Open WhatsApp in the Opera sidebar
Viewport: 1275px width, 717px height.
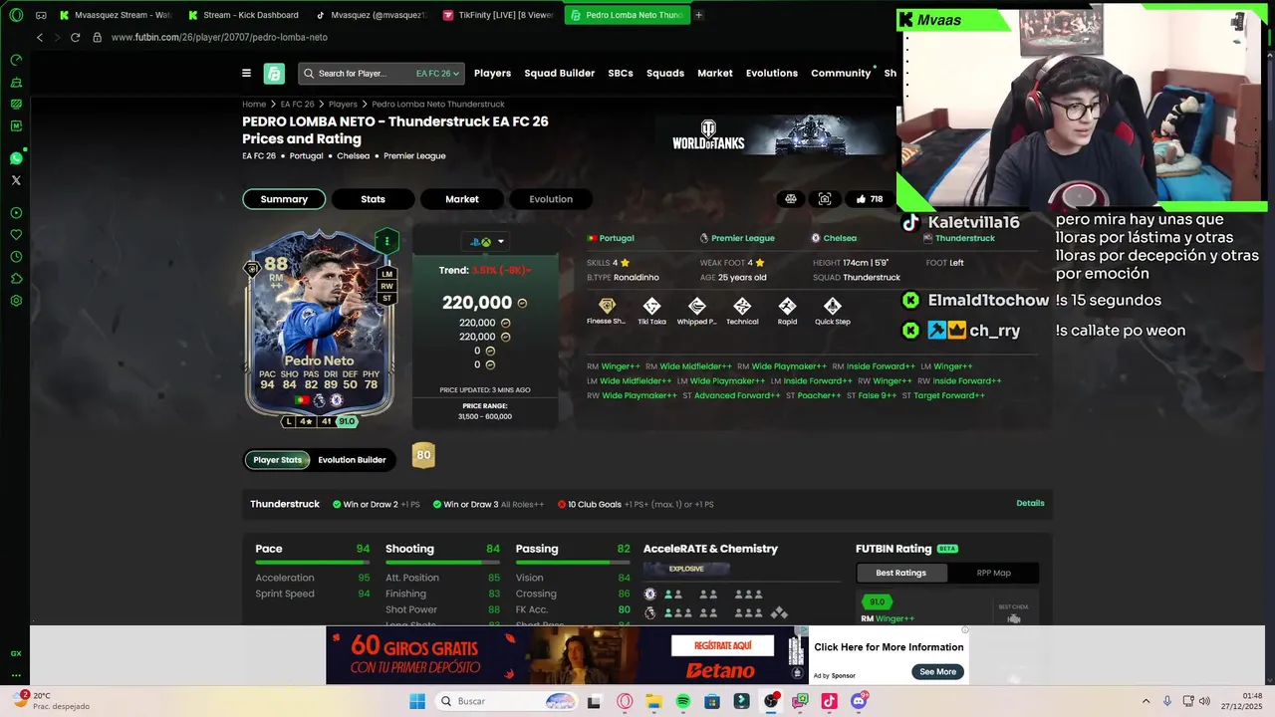pos(16,158)
